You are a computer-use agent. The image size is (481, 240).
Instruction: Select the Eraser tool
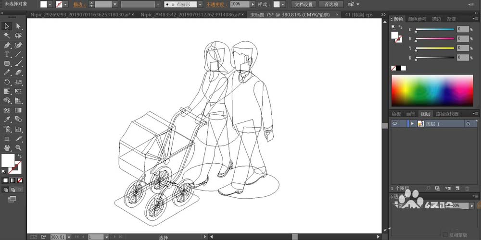point(18,72)
